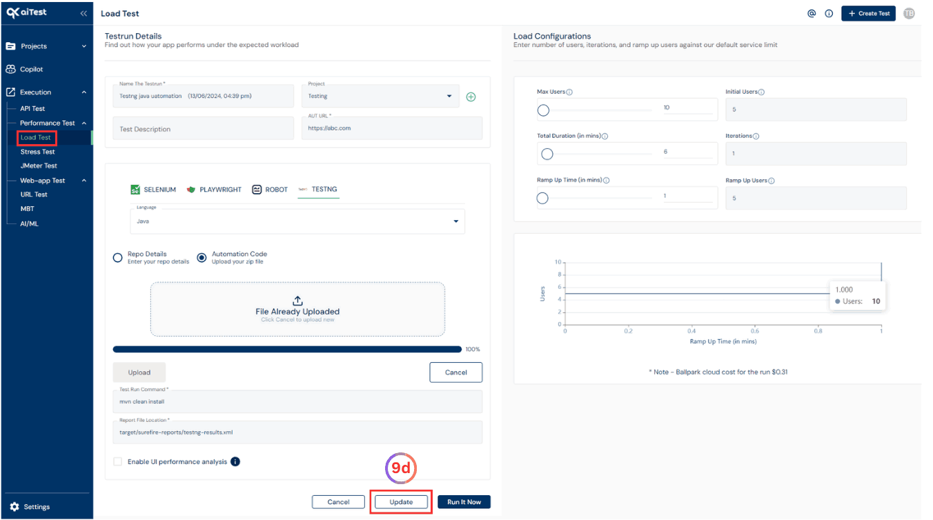Viewport: 933px width, 520px height.
Task: Click the Run It Now button
Action: pos(464,502)
